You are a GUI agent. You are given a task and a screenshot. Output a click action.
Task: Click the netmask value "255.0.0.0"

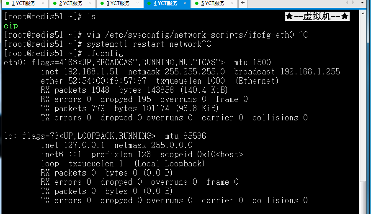(172, 145)
